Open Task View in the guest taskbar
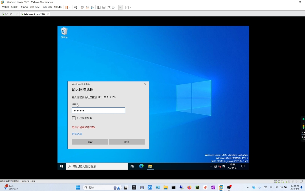 132,166
